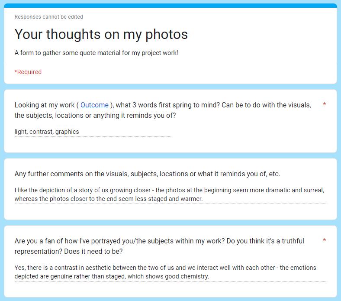Click the red asterisk beside the truthful representation question
Viewport: 341px width, 301px height.
[324, 240]
